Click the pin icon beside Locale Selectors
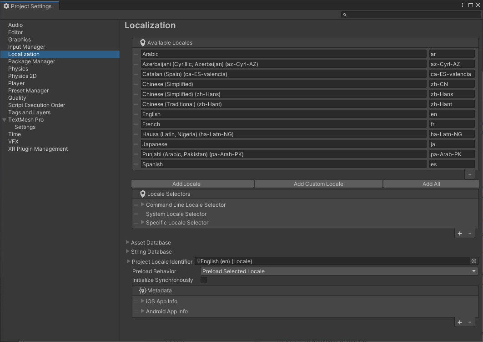 [x=142, y=195]
